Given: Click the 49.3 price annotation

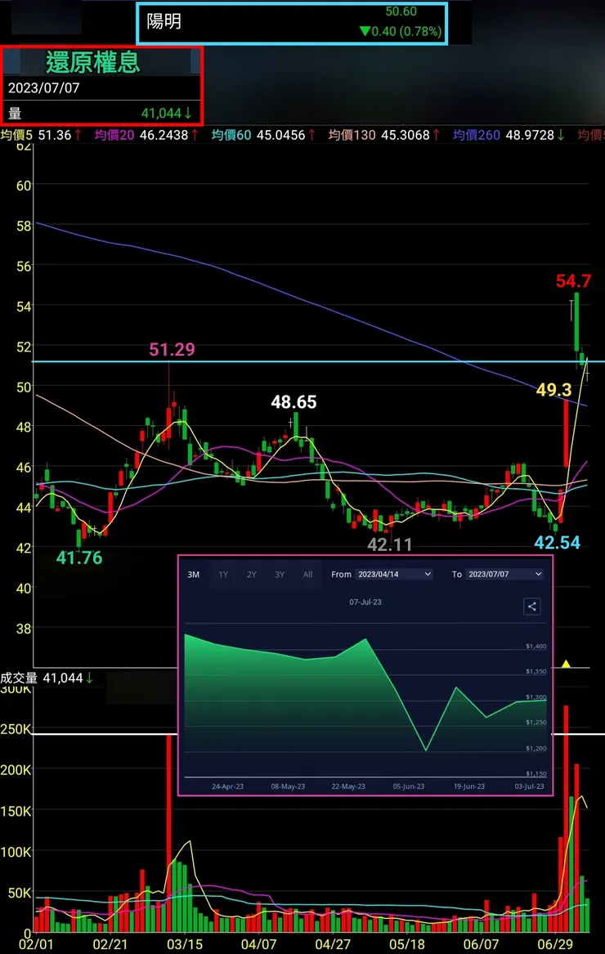Looking at the screenshot, I should pos(553,390).
